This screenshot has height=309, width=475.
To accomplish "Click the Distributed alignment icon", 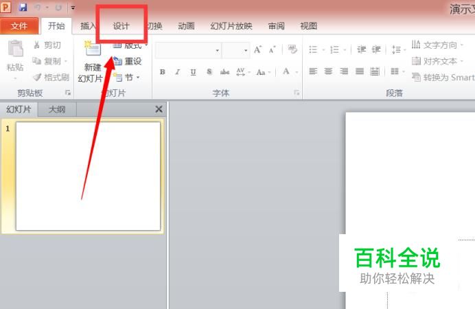I will (375, 71).
